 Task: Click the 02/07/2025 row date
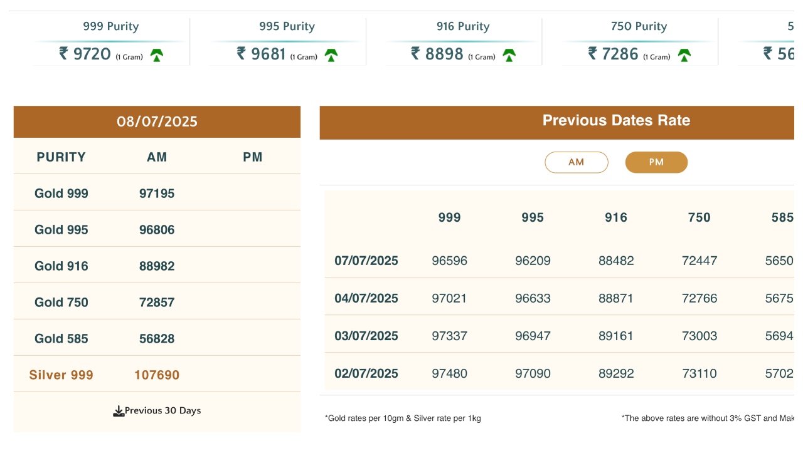(x=366, y=373)
